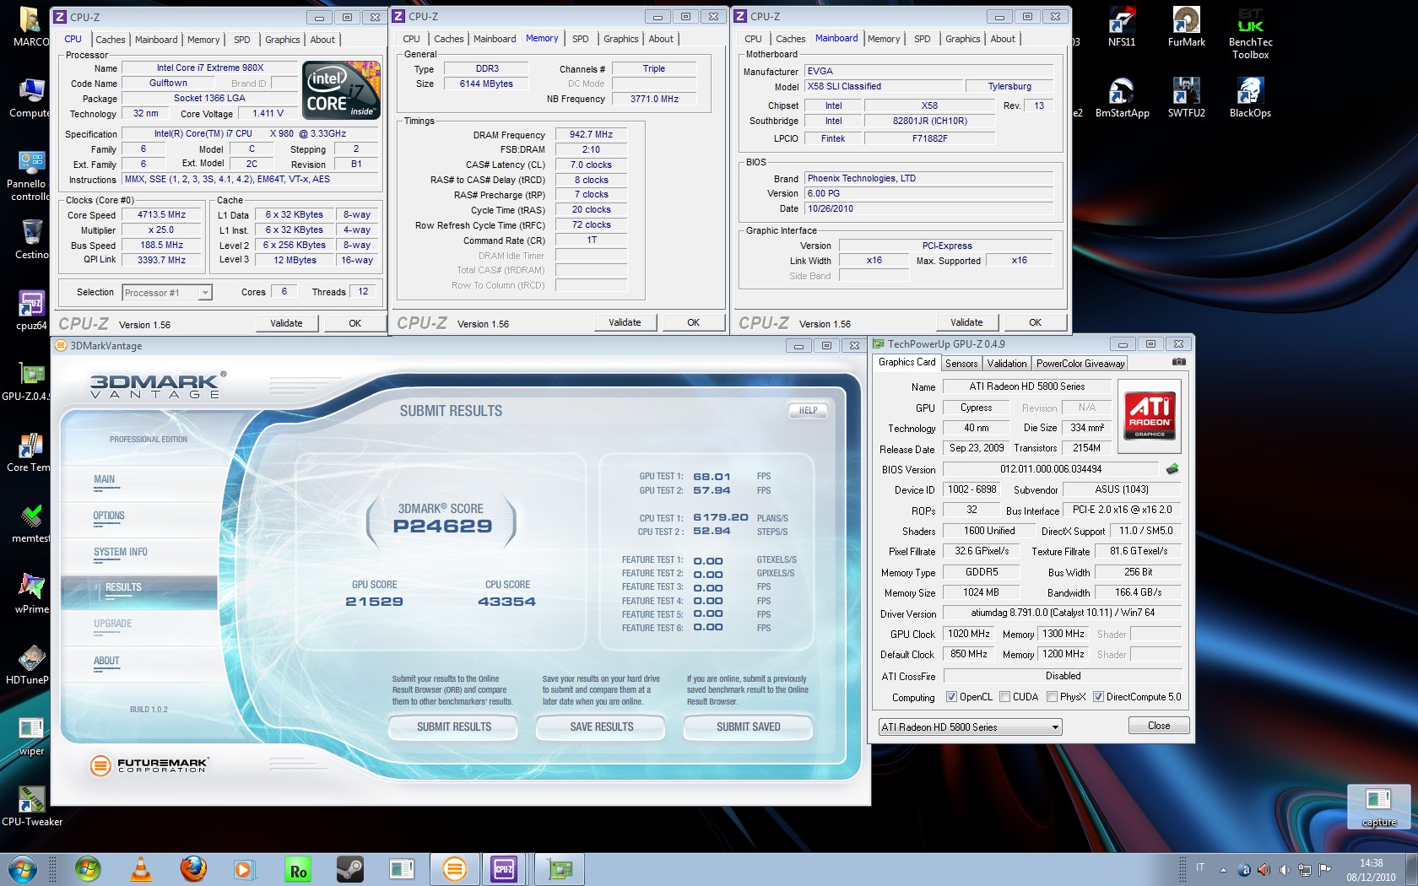The height and width of the screenshot is (886, 1418).
Task: Open MAIN section in 3DMark Vantage
Action: pyautogui.click(x=104, y=479)
